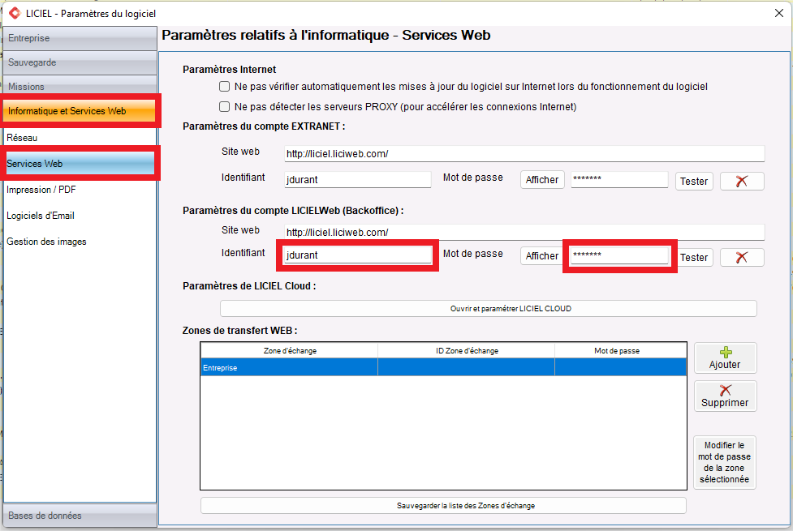Expand the Bases de données section

[x=80, y=516]
